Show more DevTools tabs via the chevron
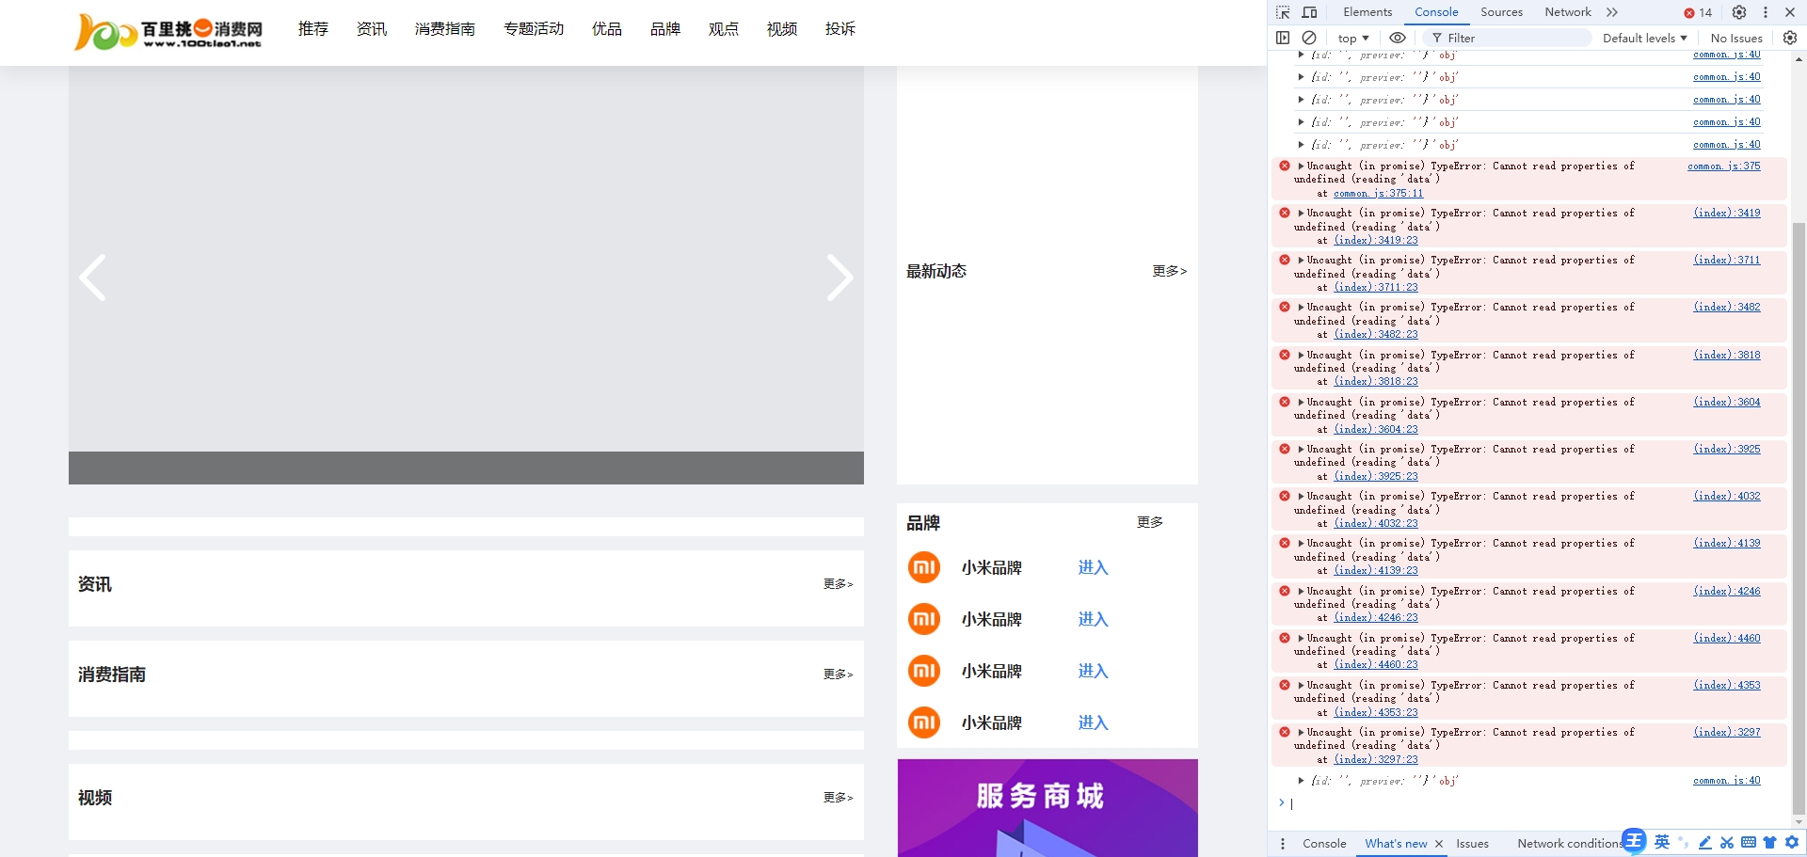The width and height of the screenshot is (1807, 857). pyautogui.click(x=1612, y=12)
